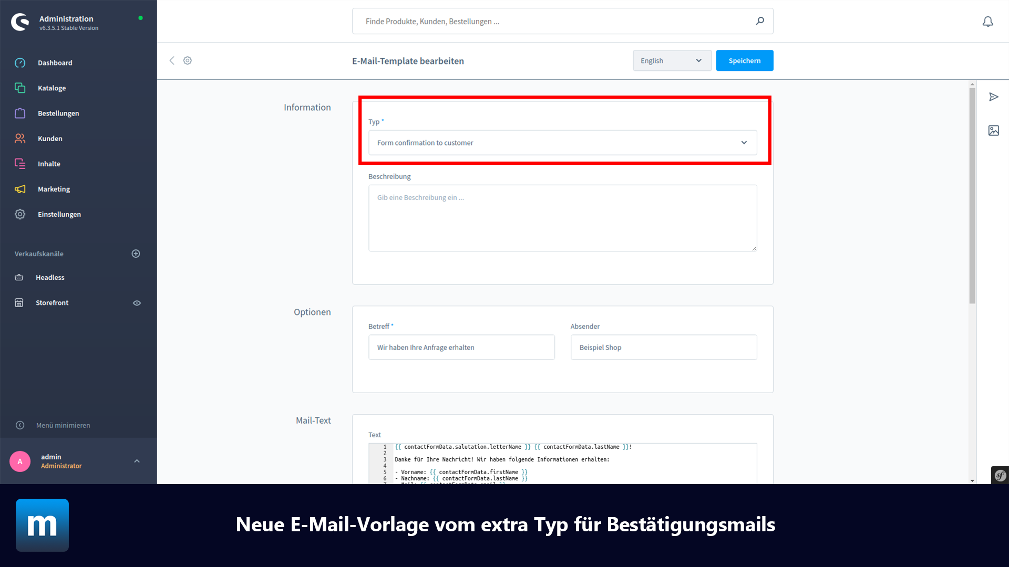Click the back arrow navigation icon
This screenshot has width=1009, height=567.
click(x=172, y=60)
